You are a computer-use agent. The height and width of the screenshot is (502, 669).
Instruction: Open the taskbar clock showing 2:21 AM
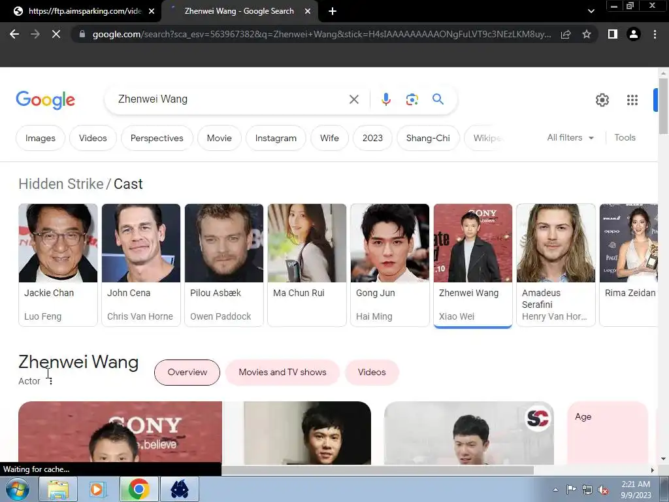636,490
